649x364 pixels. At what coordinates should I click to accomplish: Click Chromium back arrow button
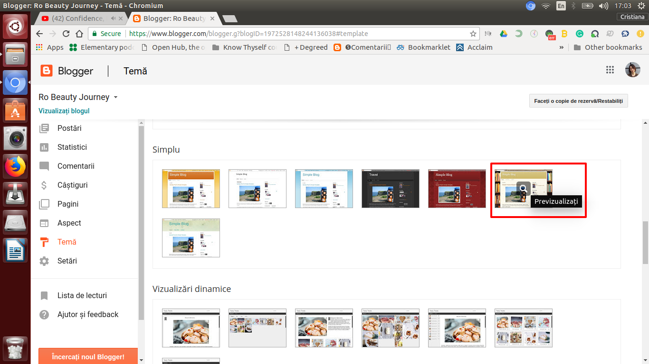pos(39,34)
